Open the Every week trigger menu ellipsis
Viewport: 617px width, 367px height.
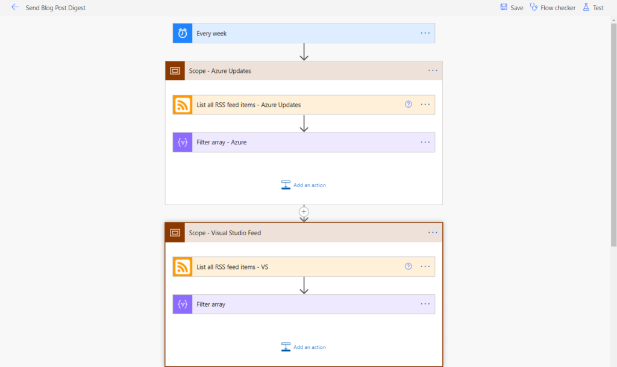click(x=425, y=33)
